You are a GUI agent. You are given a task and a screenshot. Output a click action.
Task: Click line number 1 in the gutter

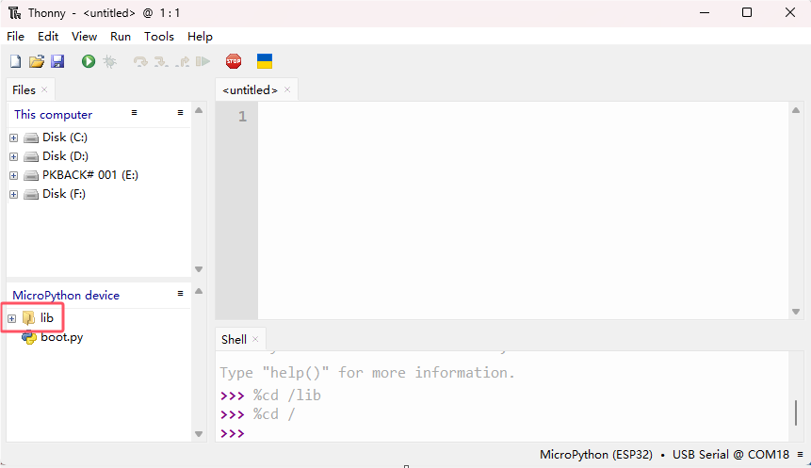[242, 117]
